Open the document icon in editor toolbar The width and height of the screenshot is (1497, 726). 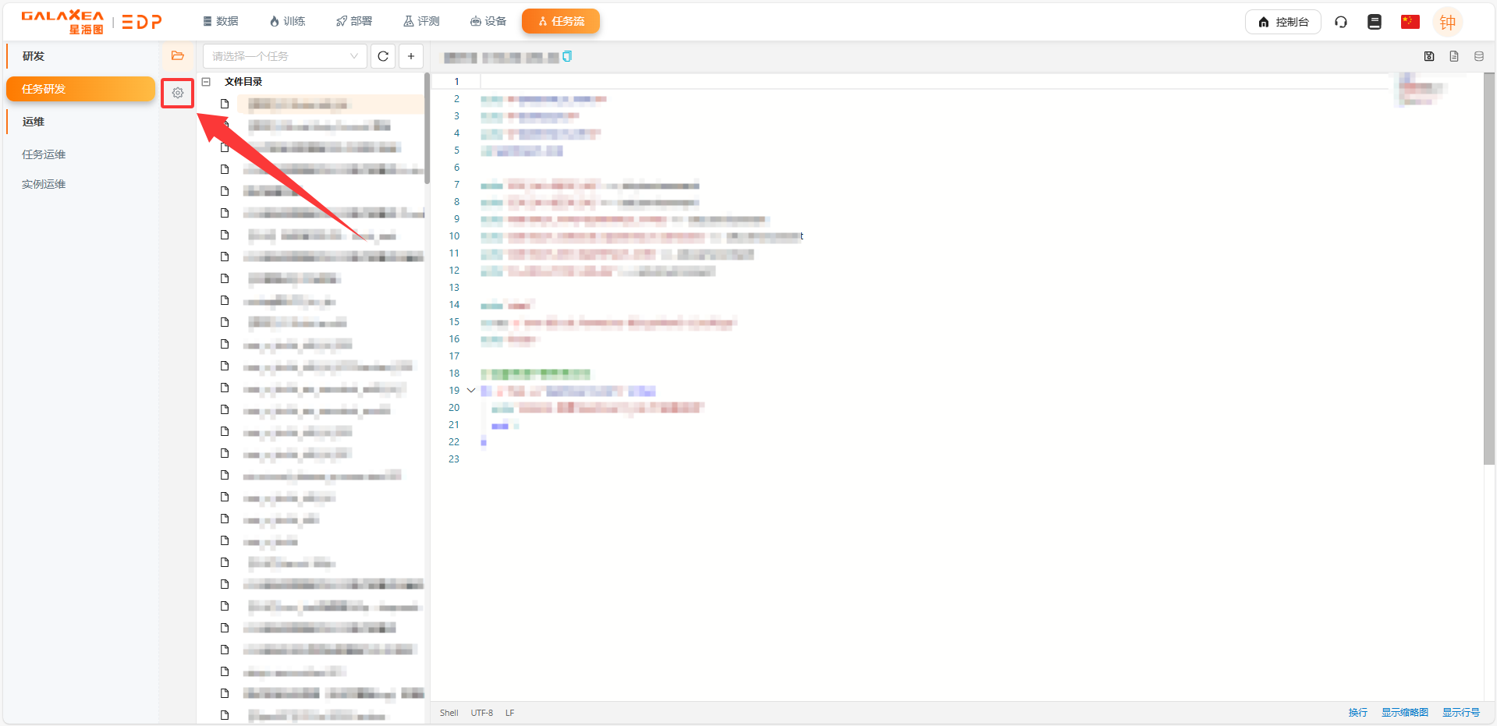(x=1454, y=56)
